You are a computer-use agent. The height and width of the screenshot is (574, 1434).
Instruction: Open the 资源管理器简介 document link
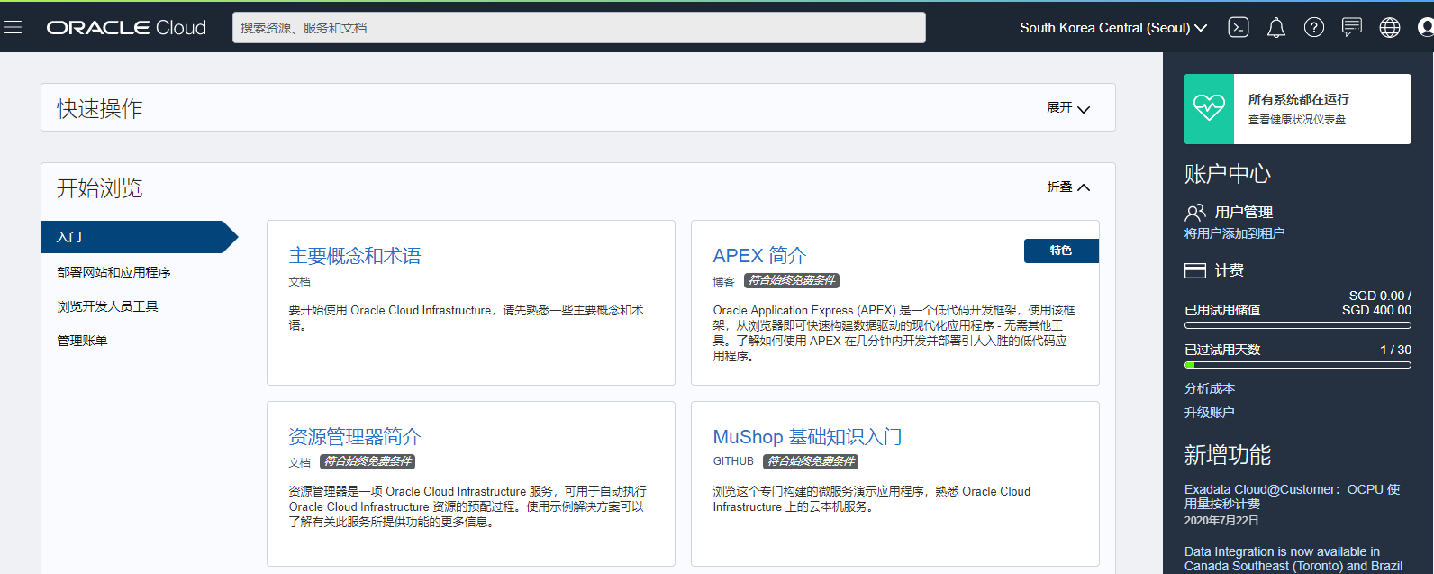click(355, 437)
